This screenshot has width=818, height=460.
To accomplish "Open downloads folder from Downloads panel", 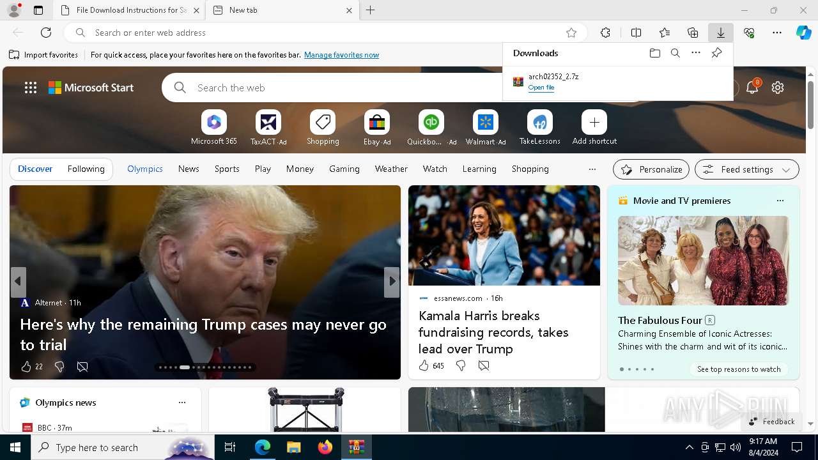I will pos(654,53).
